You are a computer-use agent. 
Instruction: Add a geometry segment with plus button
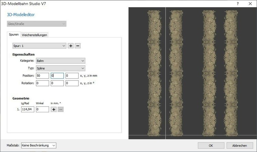(53, 110)
